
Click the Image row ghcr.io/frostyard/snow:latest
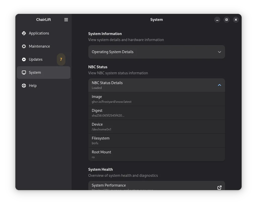point(156,99)
